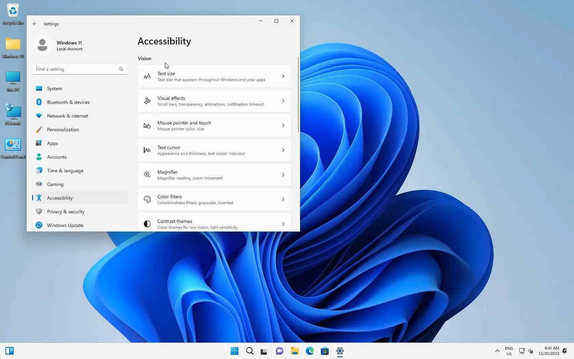
Task: Click the Settings content vertical scrollbar
Action: tap(298, 95)
